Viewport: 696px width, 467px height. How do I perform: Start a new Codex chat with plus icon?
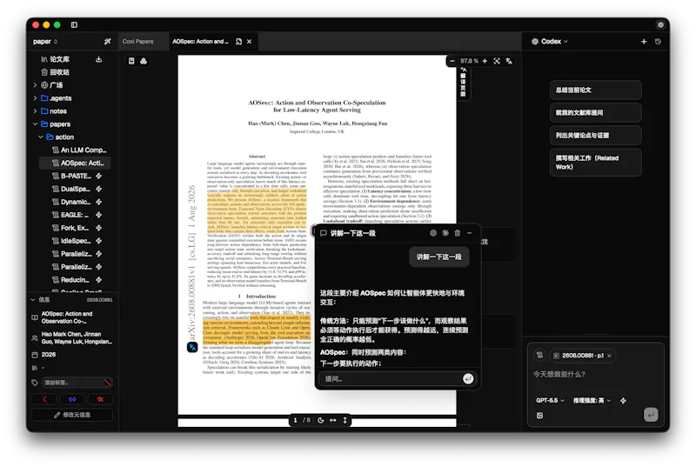pos(644,42)
